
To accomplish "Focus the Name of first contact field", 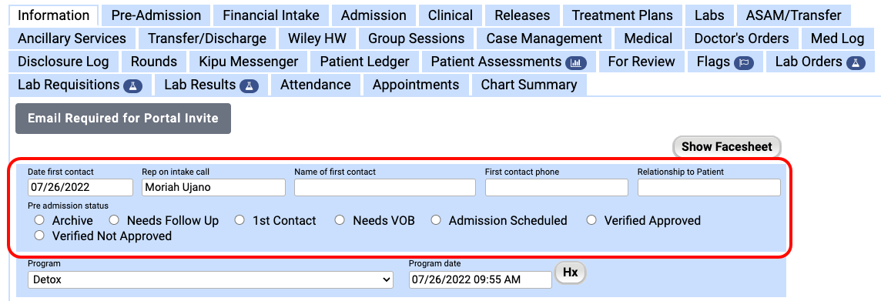I will coord(385,188).
